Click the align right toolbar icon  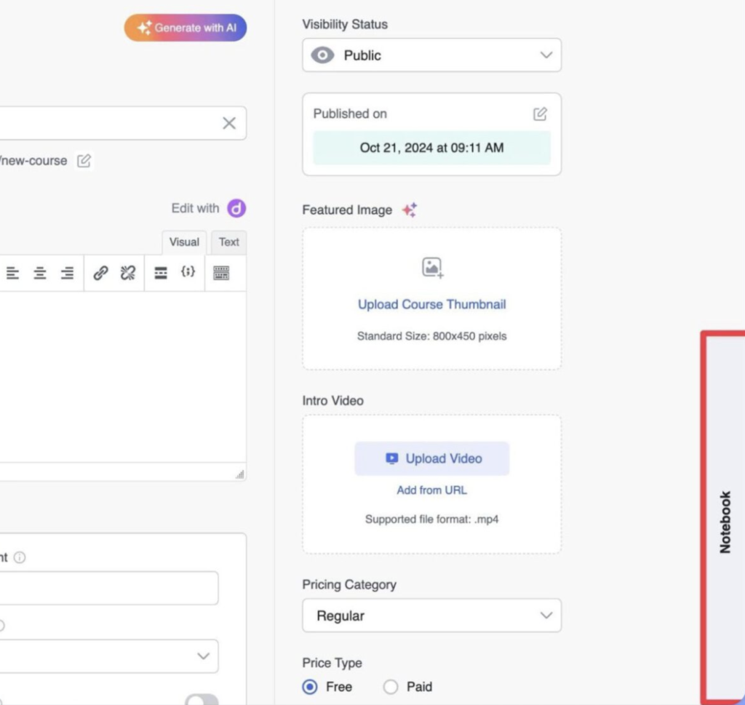[67, 273]
